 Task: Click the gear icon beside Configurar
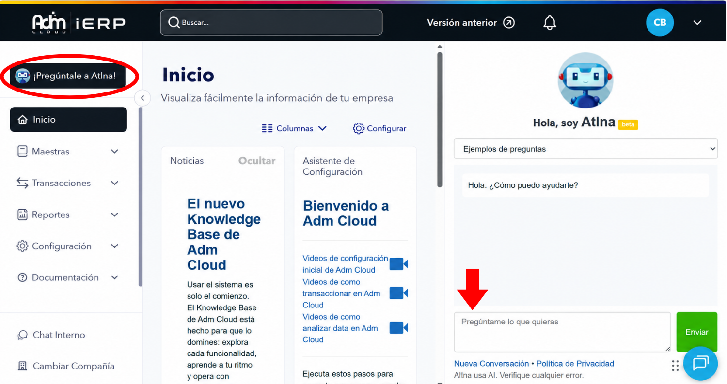coord(359,128)
